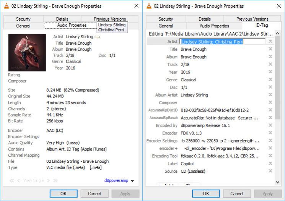Clear the Year 2016 tag via X icon
The height and width of the screenshot is (201, 285).
270,72
